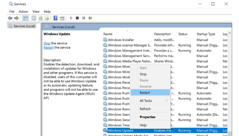
Task: Click the Back arrow toolbar icon
Action: [10, 18]
